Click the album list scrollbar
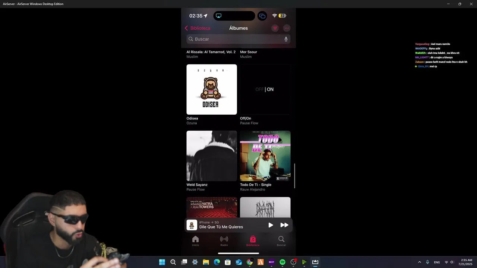The image size is (477, 268). pos(295,176)
